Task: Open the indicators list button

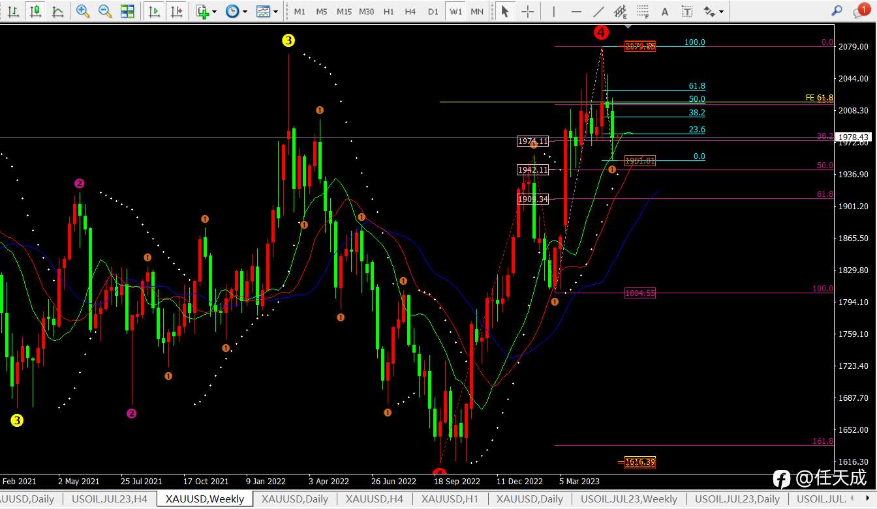Action: 202,11
